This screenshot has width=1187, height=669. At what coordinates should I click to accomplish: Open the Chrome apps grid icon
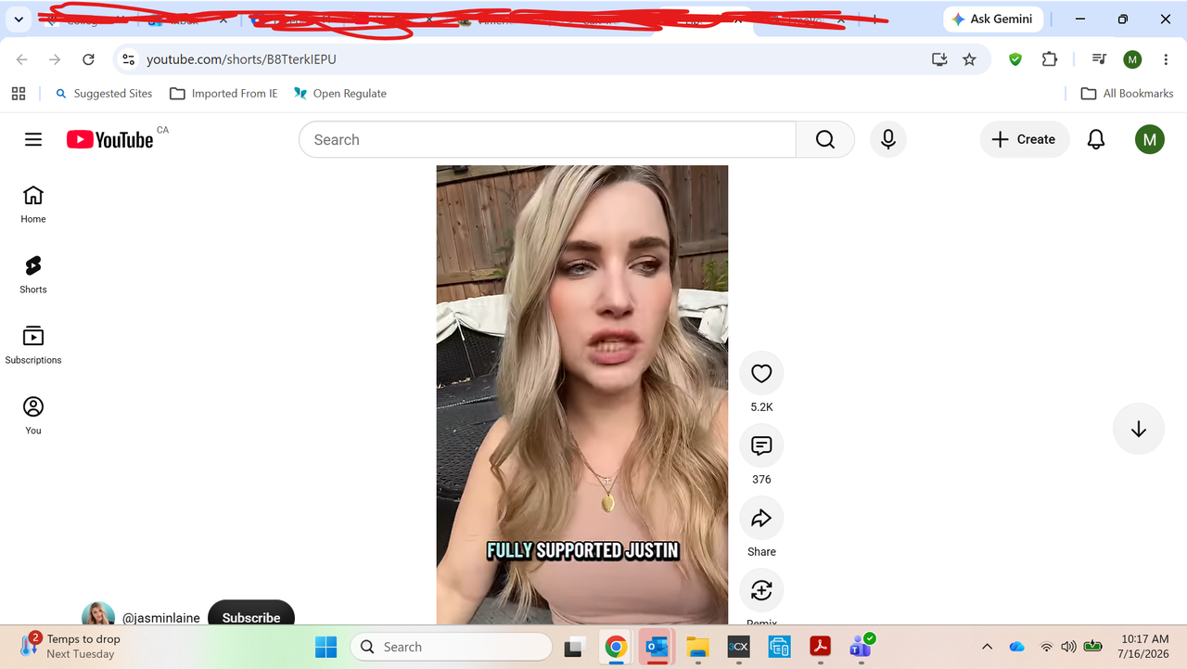(x=19, y=94)
